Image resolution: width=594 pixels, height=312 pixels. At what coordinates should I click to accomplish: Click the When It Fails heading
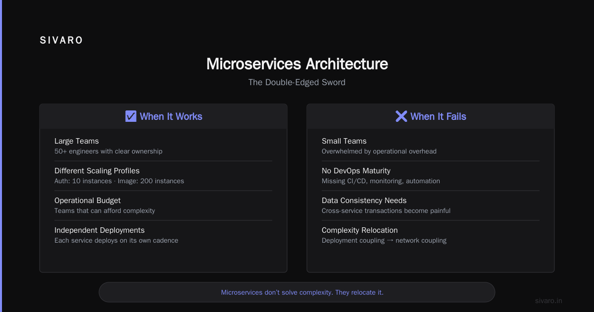point(438,116)
